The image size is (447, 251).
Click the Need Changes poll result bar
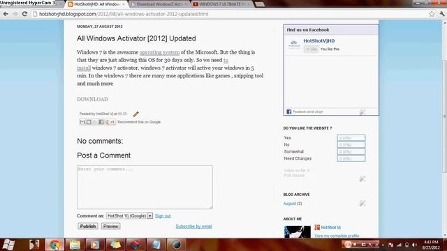click(351, 158)
